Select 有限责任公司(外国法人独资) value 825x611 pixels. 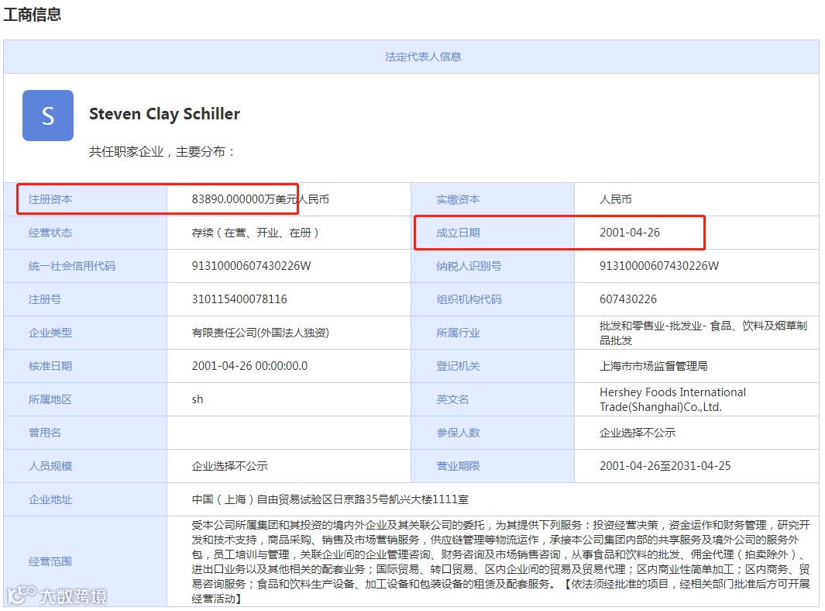(260, 333)
